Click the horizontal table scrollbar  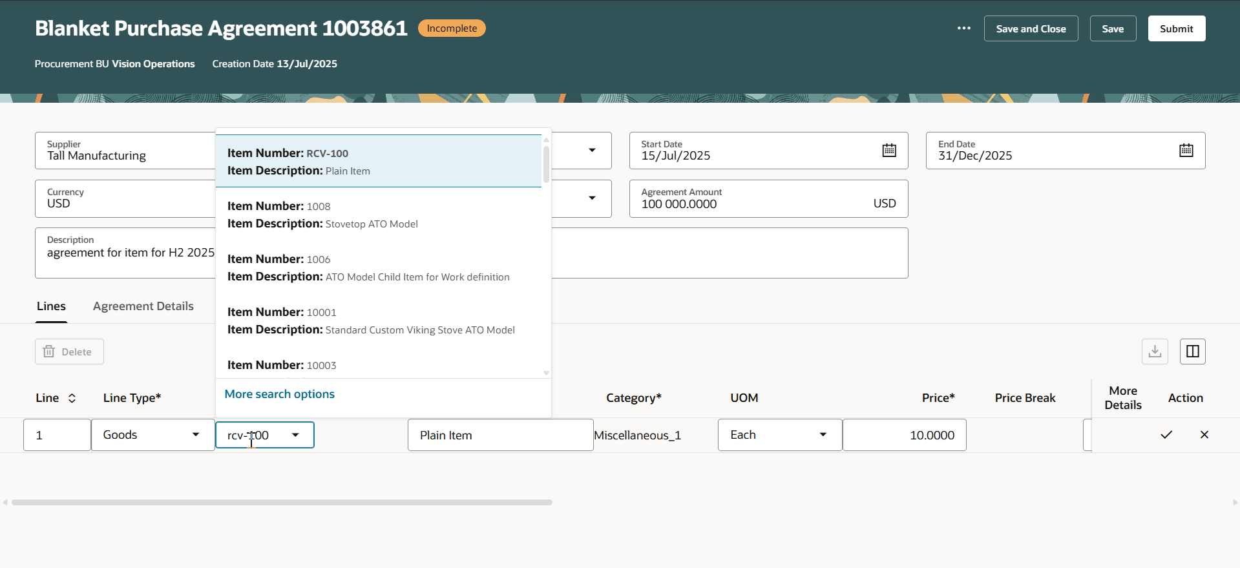(x=282, y=502)
